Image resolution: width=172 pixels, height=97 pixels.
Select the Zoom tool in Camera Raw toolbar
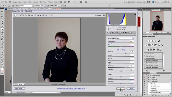pos(15,16)
